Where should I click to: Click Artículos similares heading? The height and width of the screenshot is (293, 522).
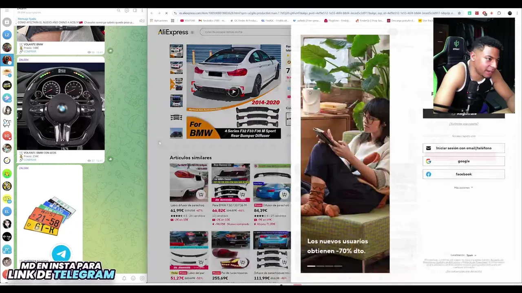click(190, 157)
